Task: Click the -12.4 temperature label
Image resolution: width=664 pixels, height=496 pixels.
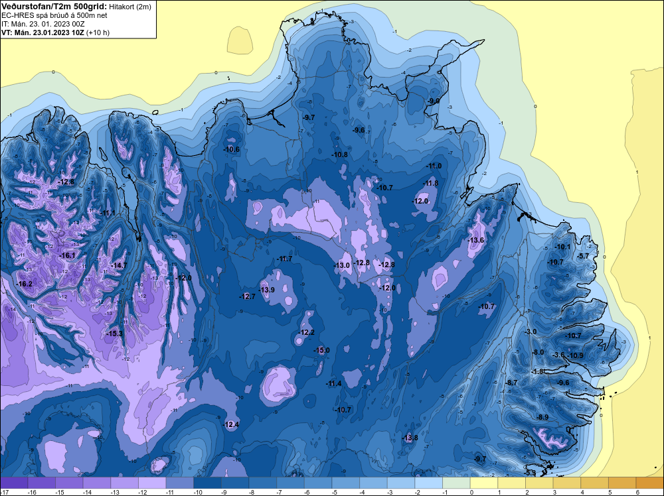Action: click(x=231, y=424)
